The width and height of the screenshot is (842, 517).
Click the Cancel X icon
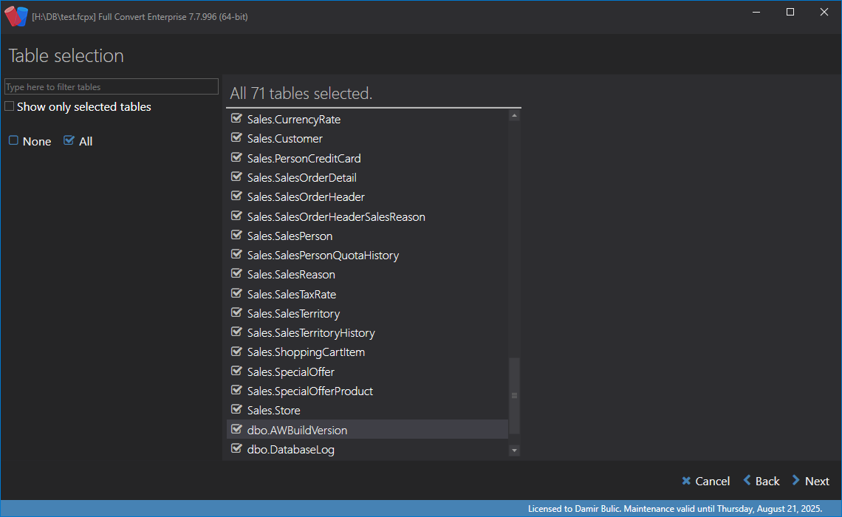click(x=686, y=481)
